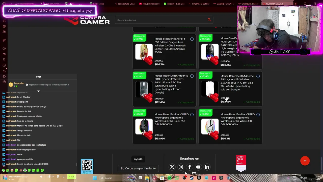Show info for DeathAdder V3 PRO White
The width and height of the screenshot is (323, 182).
[x=192, y=76]
